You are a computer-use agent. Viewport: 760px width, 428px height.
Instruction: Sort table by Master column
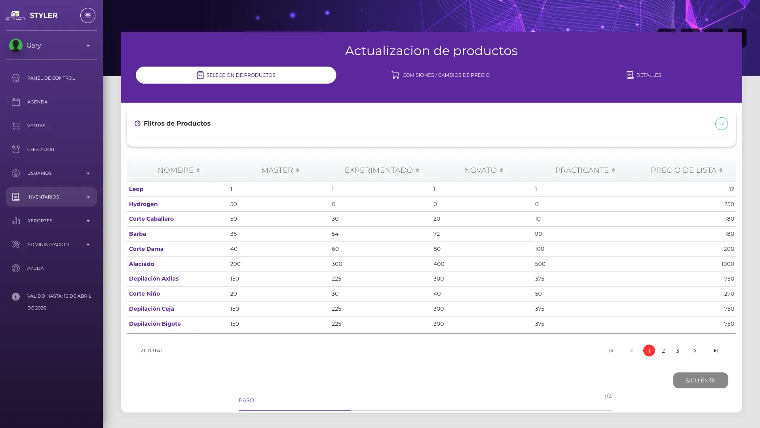coord(280,170)
